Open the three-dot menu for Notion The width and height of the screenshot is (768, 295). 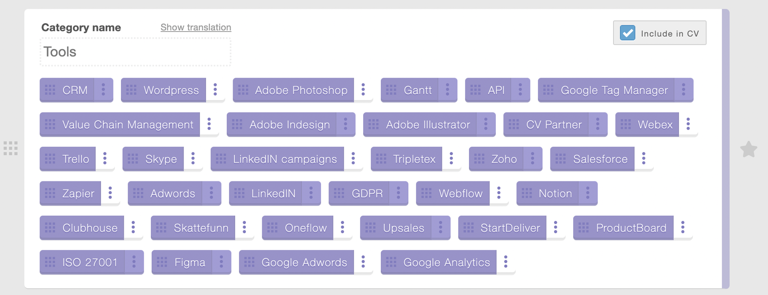tap(588, 193)
